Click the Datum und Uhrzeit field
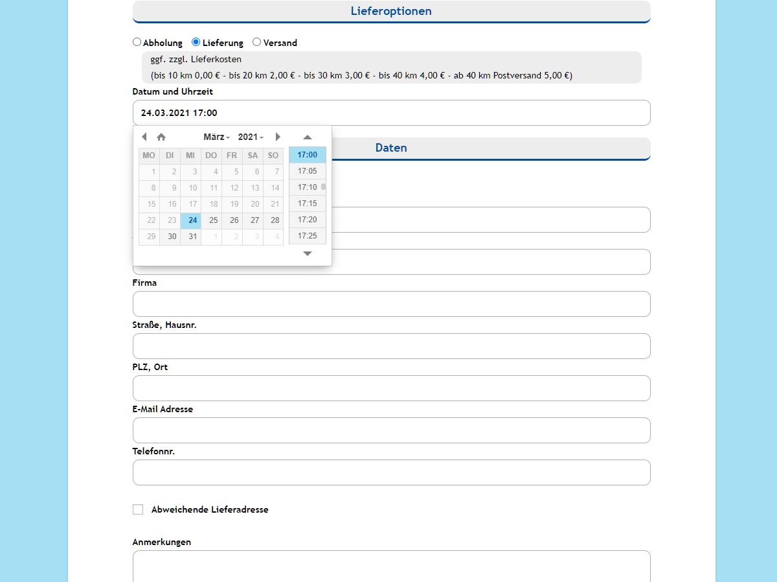The width and height of the screenshot is (777, 582). [x=391, y=113]
